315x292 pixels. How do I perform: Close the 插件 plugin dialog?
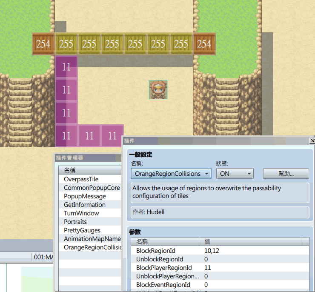312,141
